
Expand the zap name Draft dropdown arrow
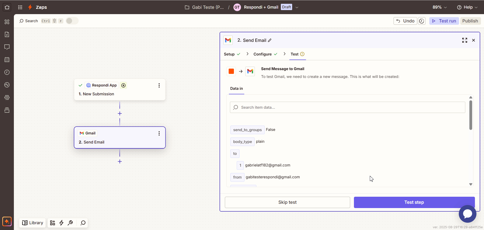tap(297, 7)
